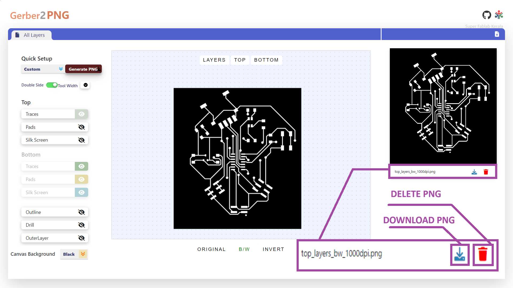Click the Generate PNG button
The height and width of the screenshot is (288, 513).
83,69
